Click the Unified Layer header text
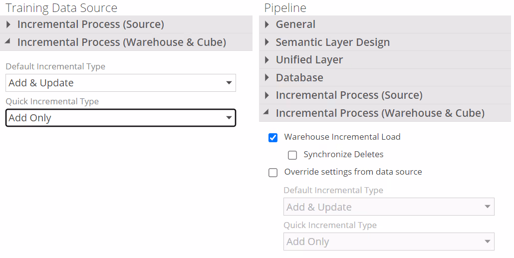The width and height of the screenshot is (514, 258). (309, 60)
